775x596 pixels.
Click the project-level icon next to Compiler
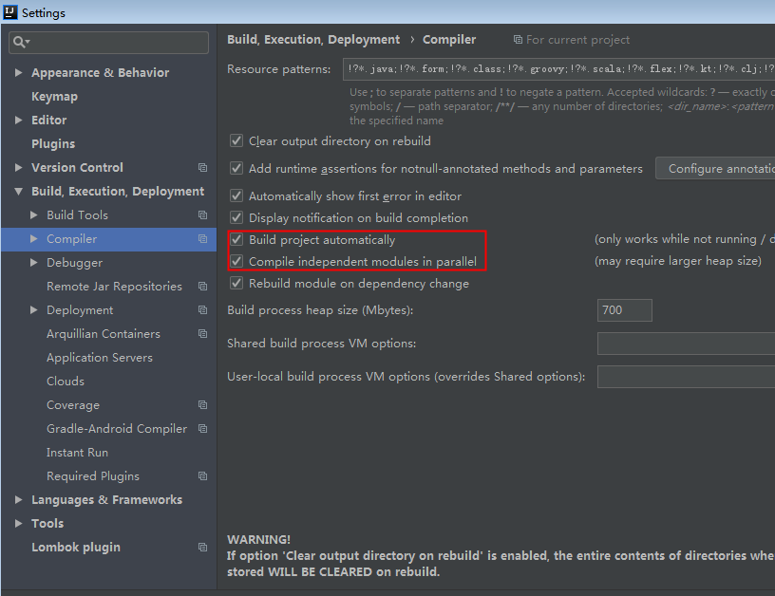(x=201, y=238)
